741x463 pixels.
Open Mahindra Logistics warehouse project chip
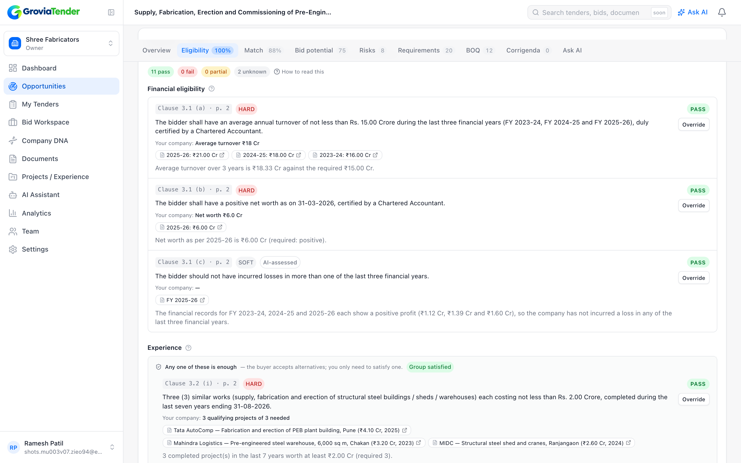294,443
